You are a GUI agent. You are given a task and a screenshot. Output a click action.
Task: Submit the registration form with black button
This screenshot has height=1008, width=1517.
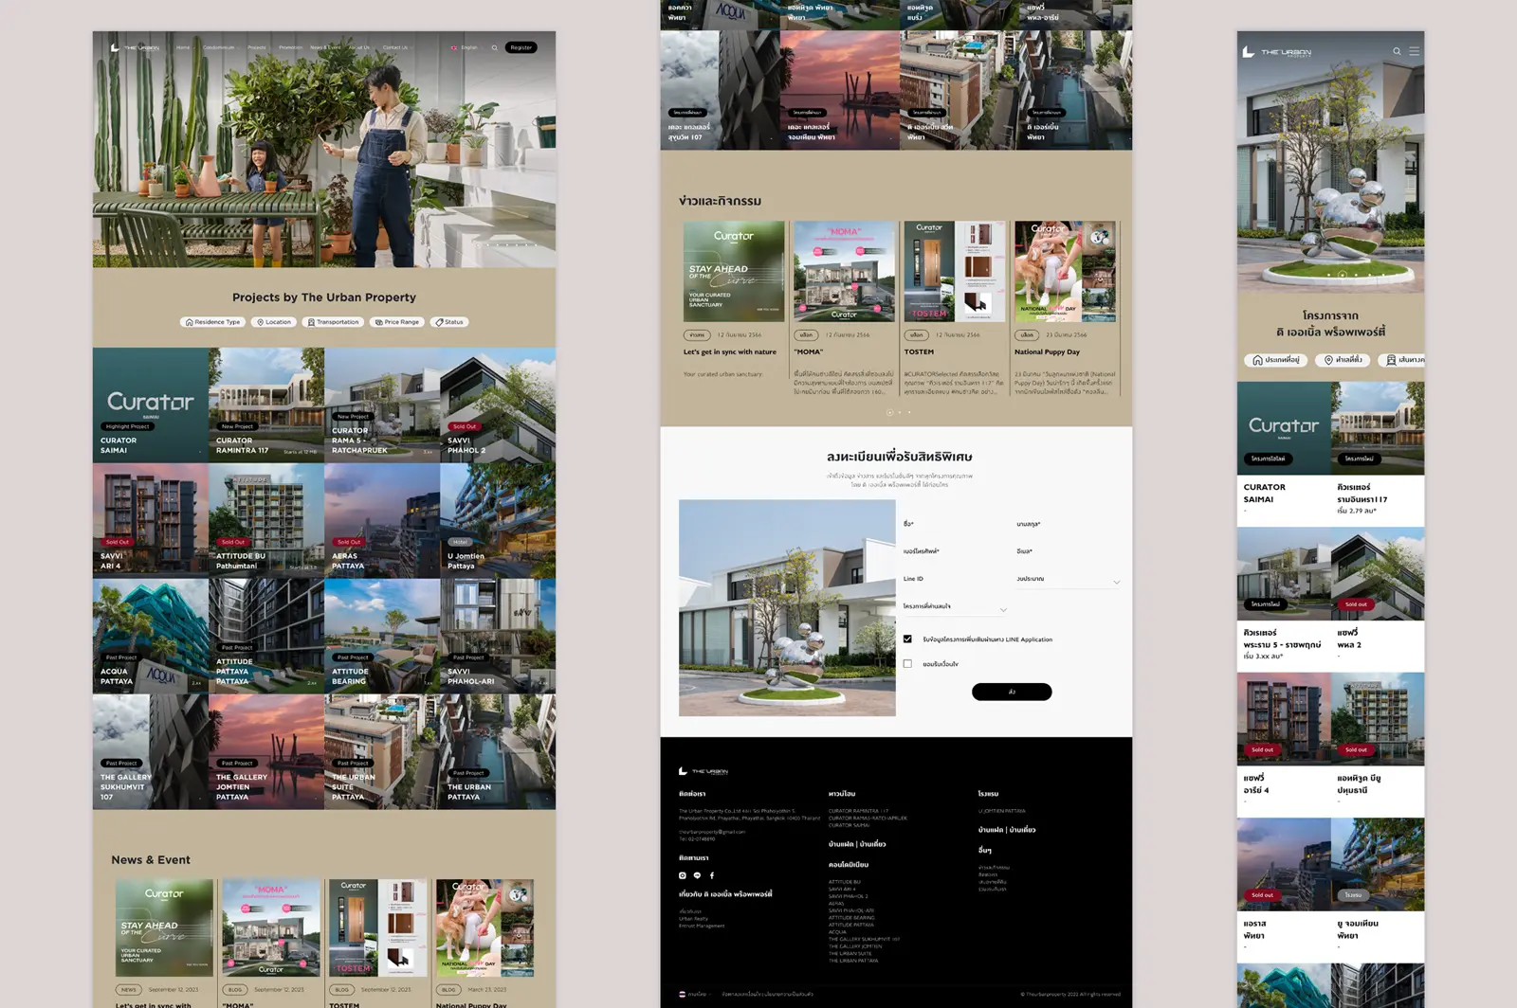(x=1012, y=692)
